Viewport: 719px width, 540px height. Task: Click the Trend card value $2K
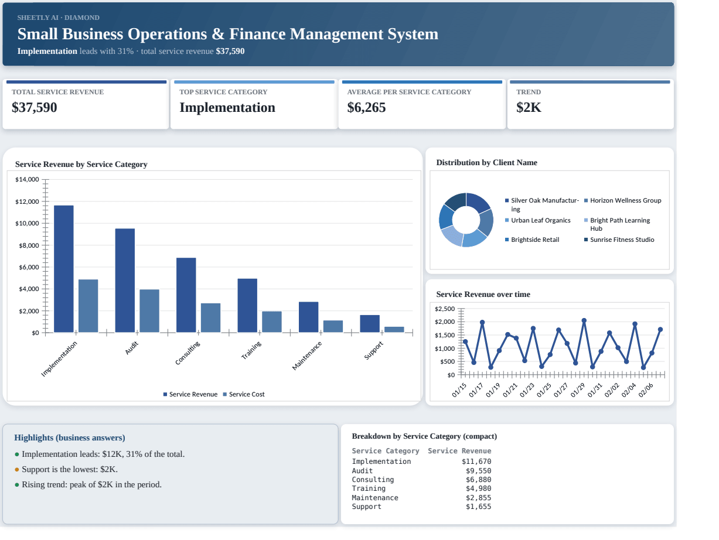pyautogui.click(x=529, y=108)
